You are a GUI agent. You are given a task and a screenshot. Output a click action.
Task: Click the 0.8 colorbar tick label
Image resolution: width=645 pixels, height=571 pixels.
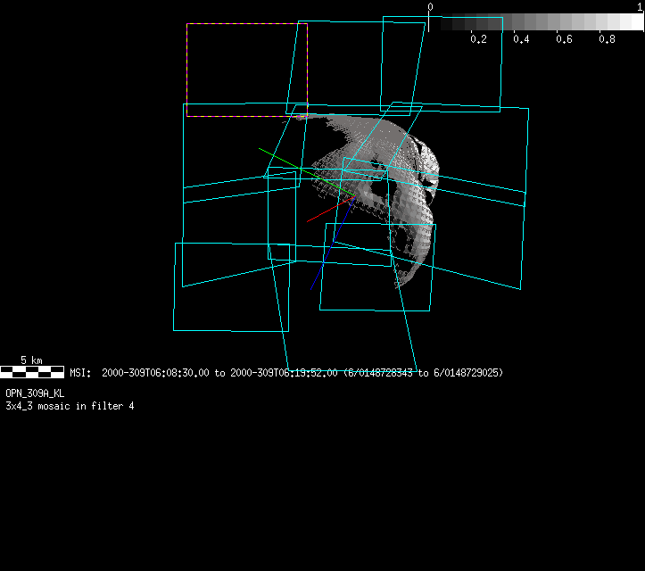[607, 40]
